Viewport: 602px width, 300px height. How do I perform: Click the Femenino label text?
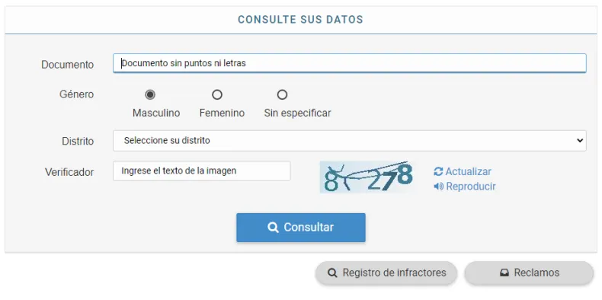(x=222, y=113)
